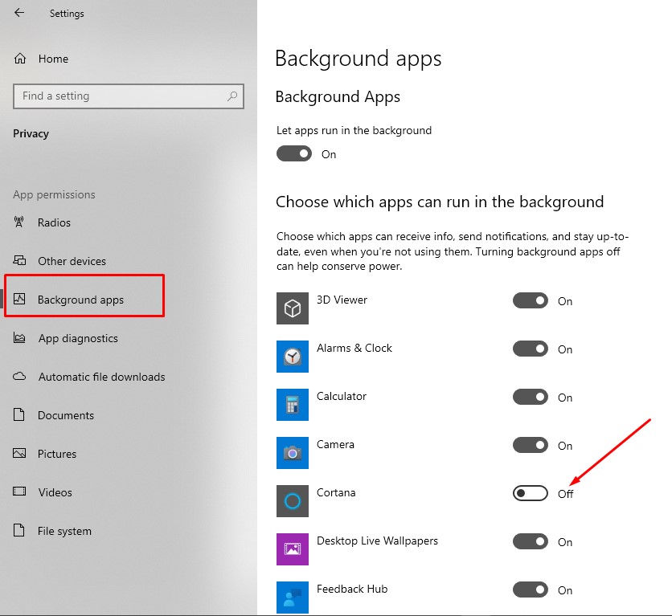Click the Feedback Hub app name
The image size is (672, 616).
(352, 589)
